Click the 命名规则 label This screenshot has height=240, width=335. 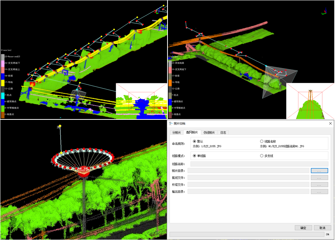pyautogui.click(x=178, y=144)
